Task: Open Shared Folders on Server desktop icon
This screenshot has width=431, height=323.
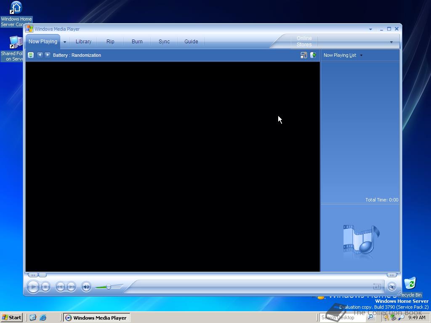Action: (12, 49)
